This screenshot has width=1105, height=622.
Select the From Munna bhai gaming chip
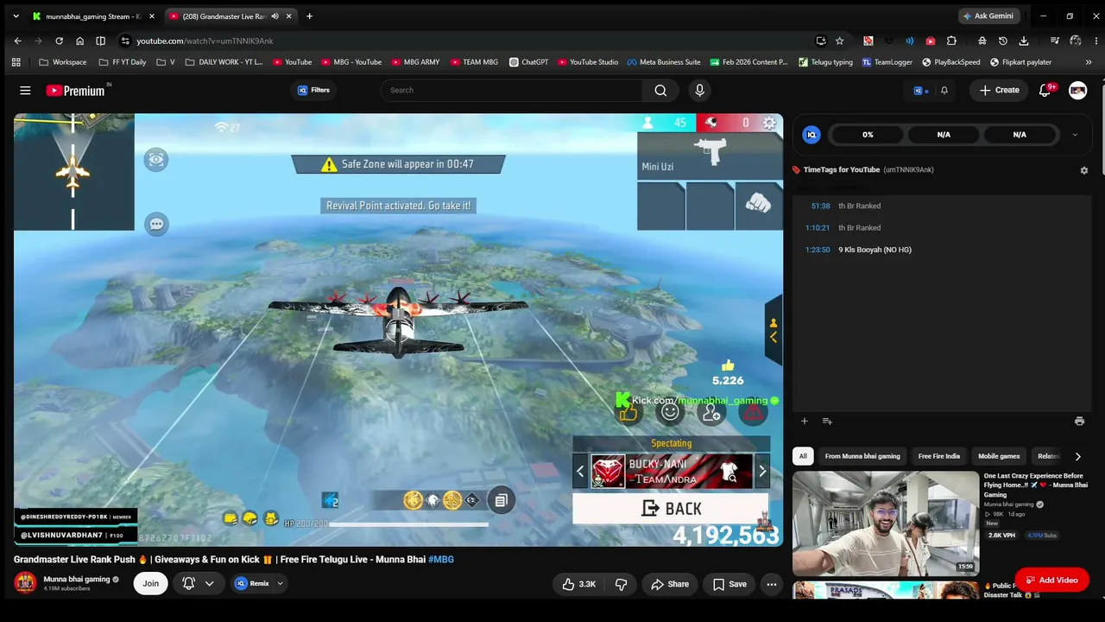[862, 456]
